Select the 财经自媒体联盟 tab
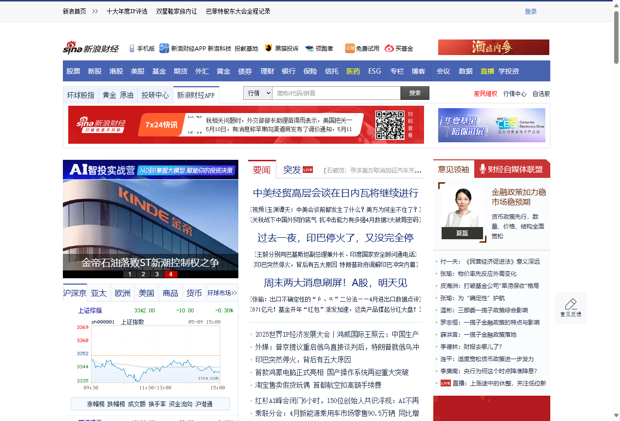Viewport: 620px width, 421px height. [511, 169]
